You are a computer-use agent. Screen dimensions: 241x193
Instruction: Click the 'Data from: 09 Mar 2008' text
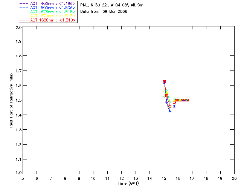tap(104, 12)
